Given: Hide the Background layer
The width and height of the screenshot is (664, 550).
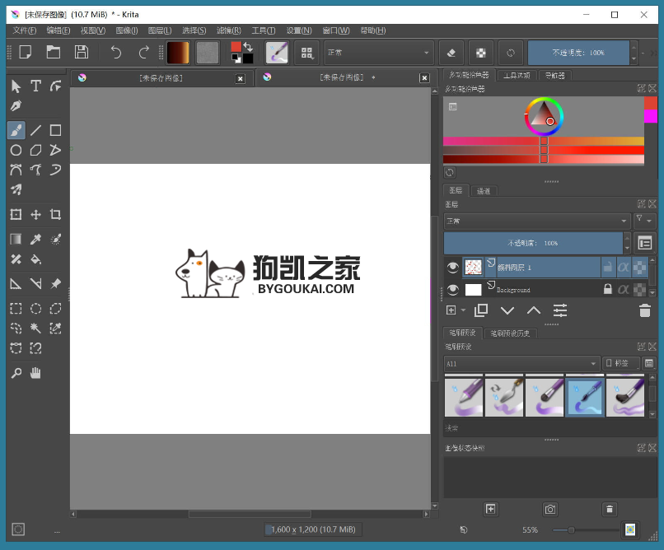Looking at the screenshot, I should (x=453, y=288).
